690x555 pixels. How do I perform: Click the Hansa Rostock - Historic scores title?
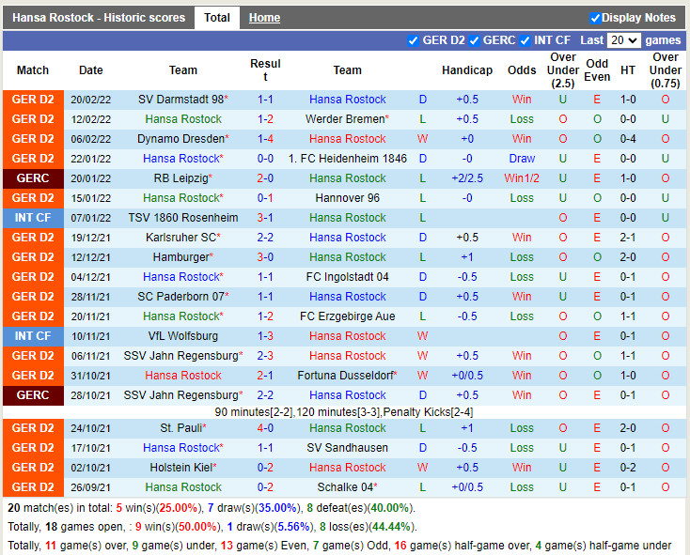pos(99,18)
